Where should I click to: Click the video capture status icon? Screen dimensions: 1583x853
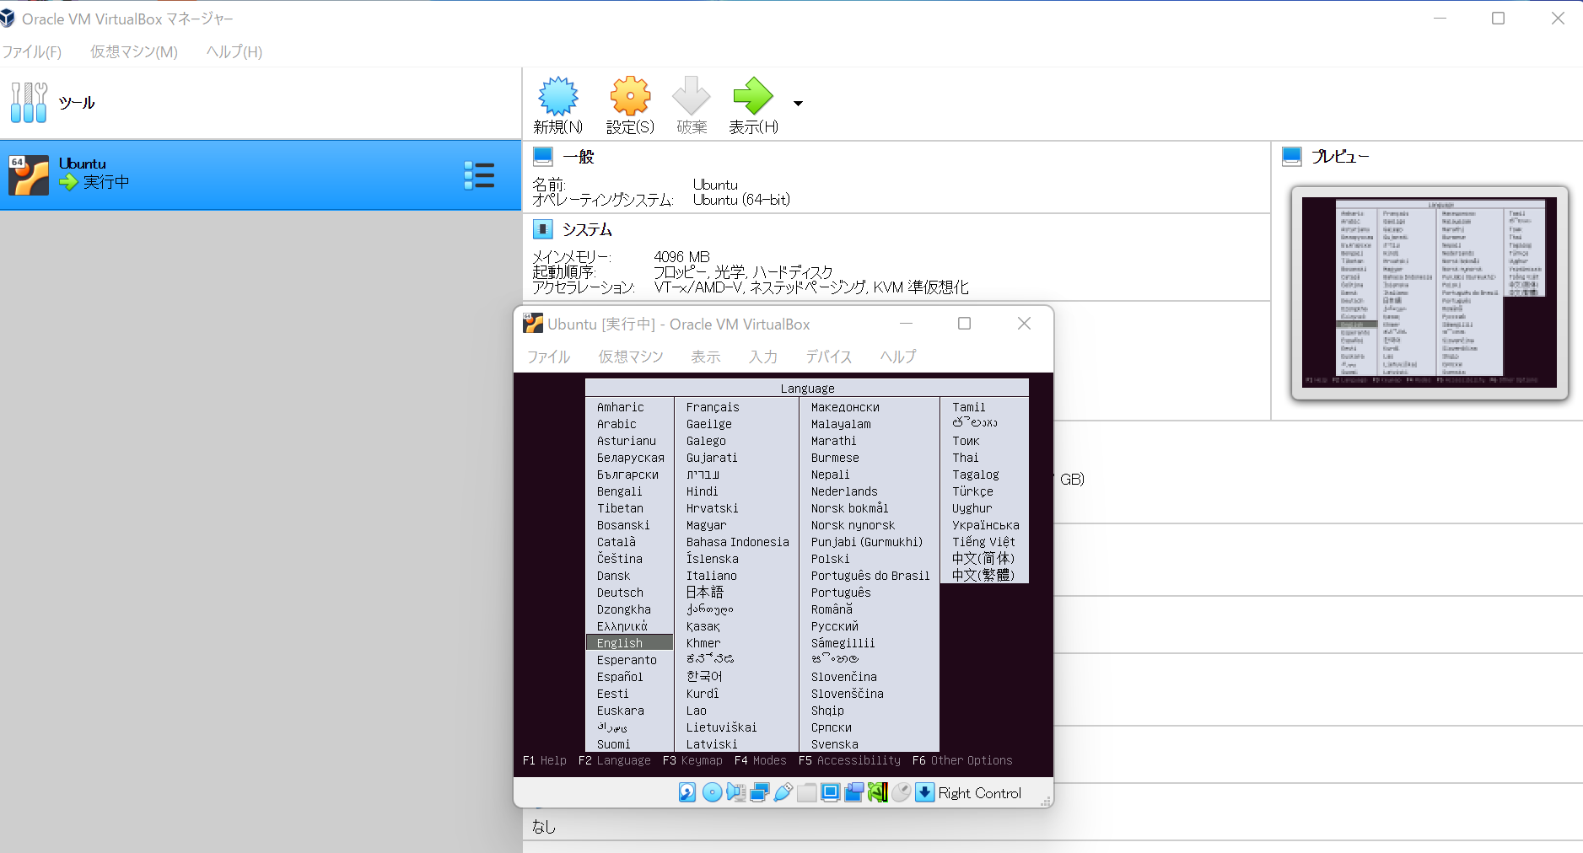854,793
